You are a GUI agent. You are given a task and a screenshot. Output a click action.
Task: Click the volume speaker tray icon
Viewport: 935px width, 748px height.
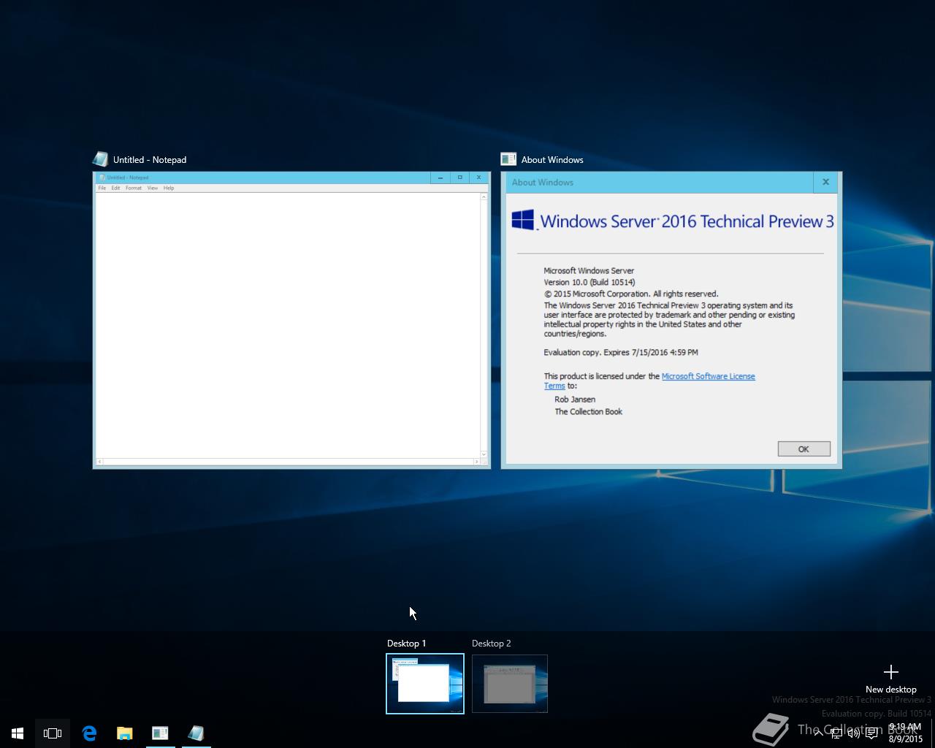tap(853, 733)
